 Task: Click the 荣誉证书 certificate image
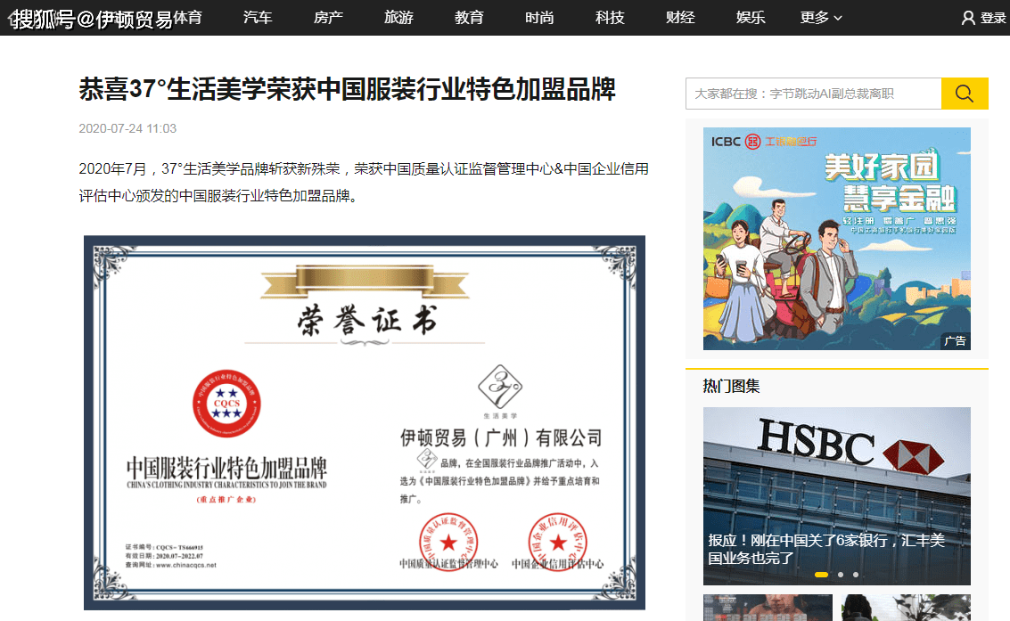tap(365, 423)
